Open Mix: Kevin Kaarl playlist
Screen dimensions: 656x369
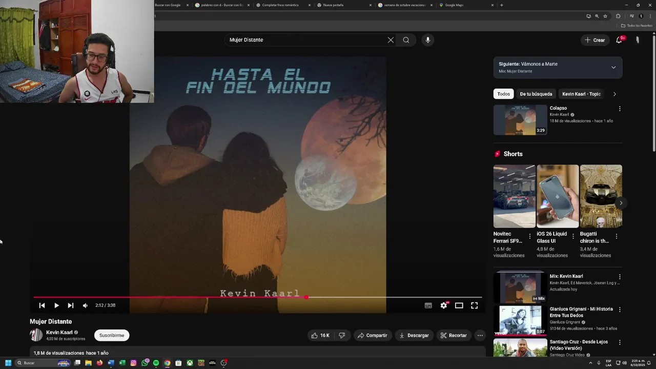click(520, 286)
